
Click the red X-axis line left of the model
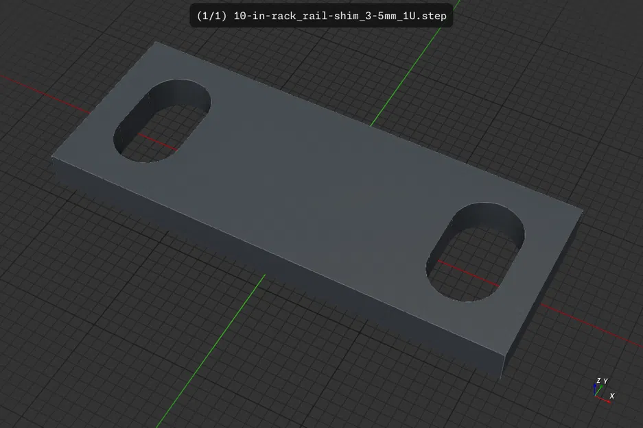tap(45, 94)
